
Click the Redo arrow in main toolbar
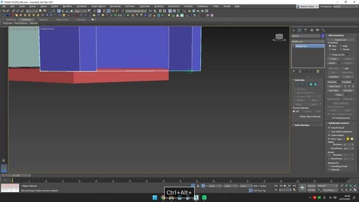pos(8,11)
